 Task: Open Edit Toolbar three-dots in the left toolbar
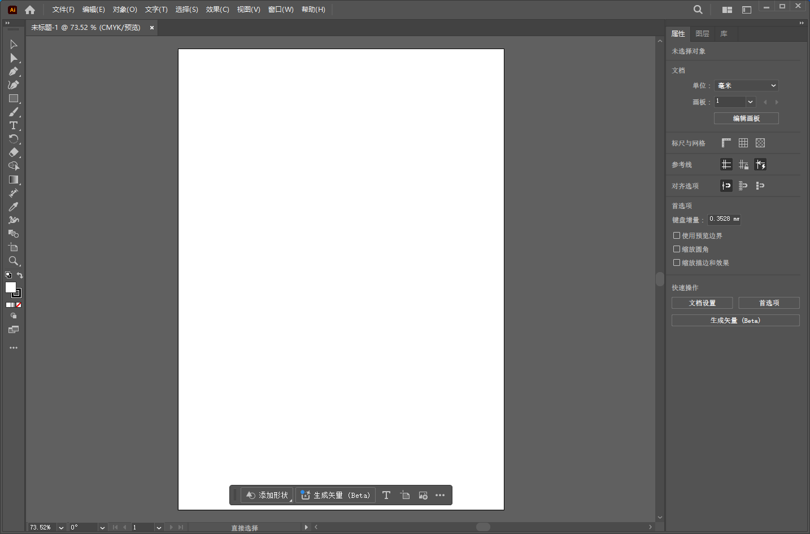click(14, 348)
